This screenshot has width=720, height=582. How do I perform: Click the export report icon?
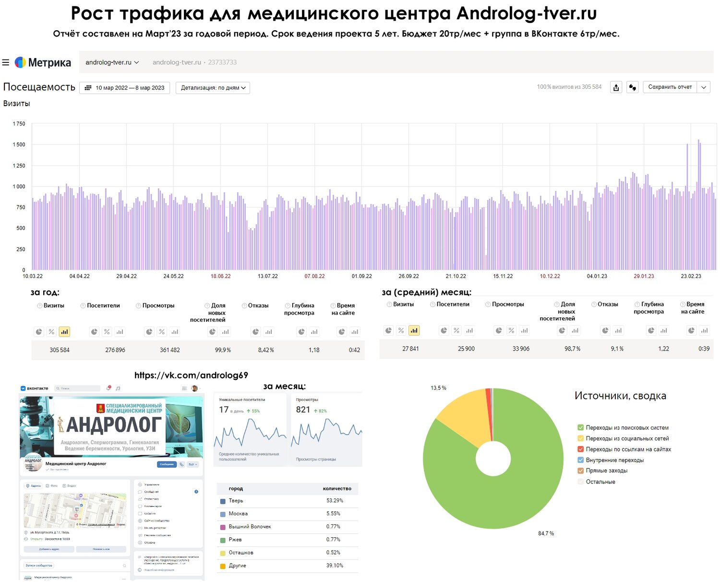point(616,87)
